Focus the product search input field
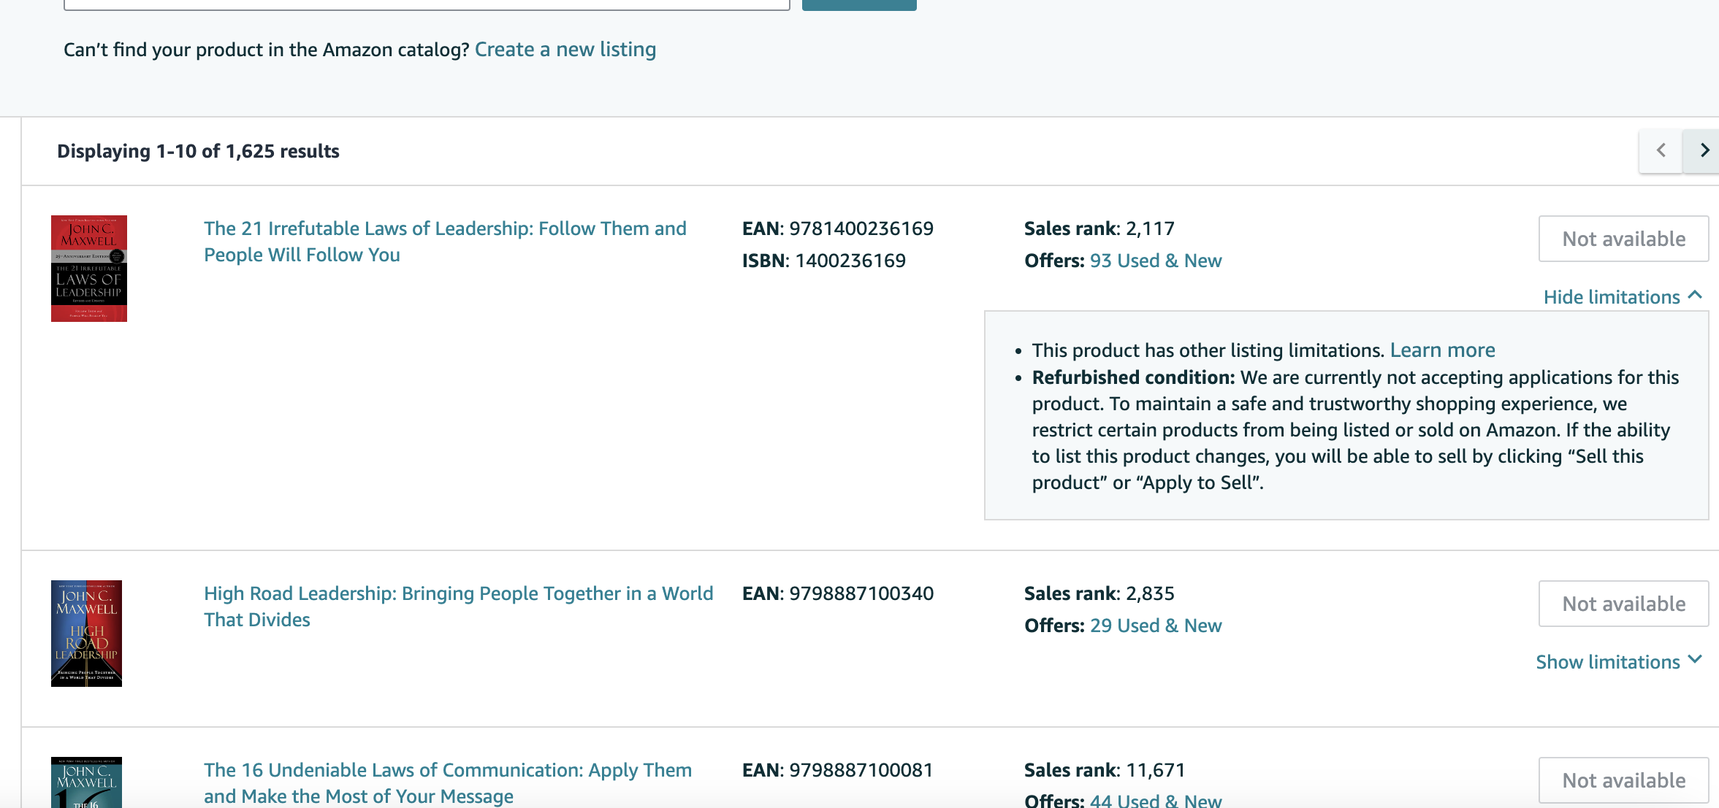The image size is (1719, 808). [427, 4]
